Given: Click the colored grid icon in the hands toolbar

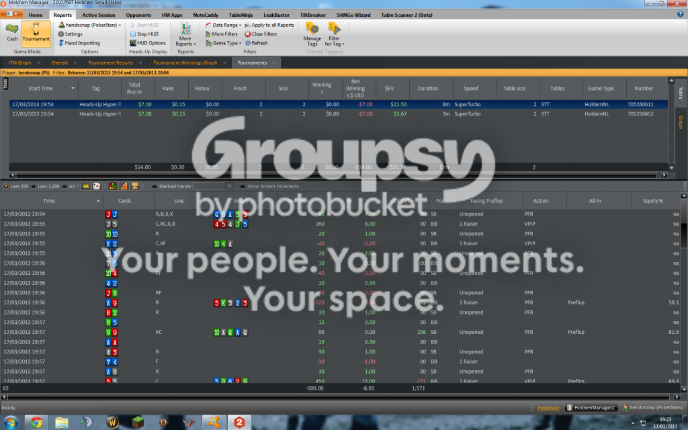Looking at the screenshot, I should pyautogui.click(x=113, y=186).
